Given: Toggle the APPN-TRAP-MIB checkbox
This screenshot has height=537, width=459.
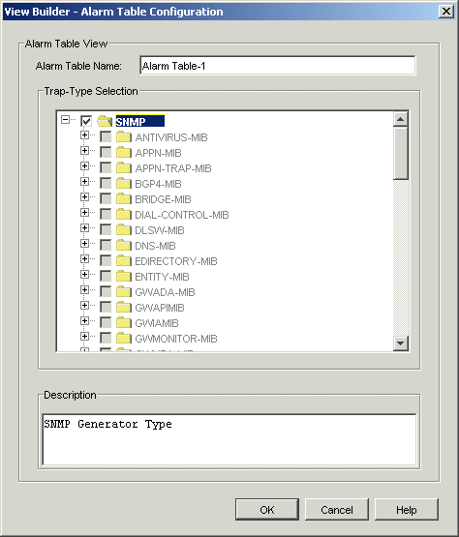Looking at the screenshot, I should pos(106,167).
